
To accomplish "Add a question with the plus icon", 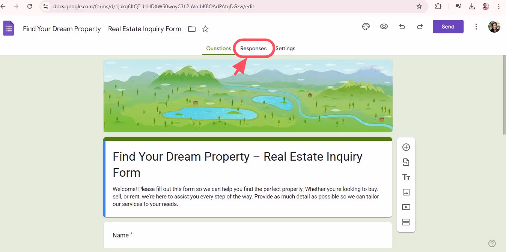I will [406, 147].
